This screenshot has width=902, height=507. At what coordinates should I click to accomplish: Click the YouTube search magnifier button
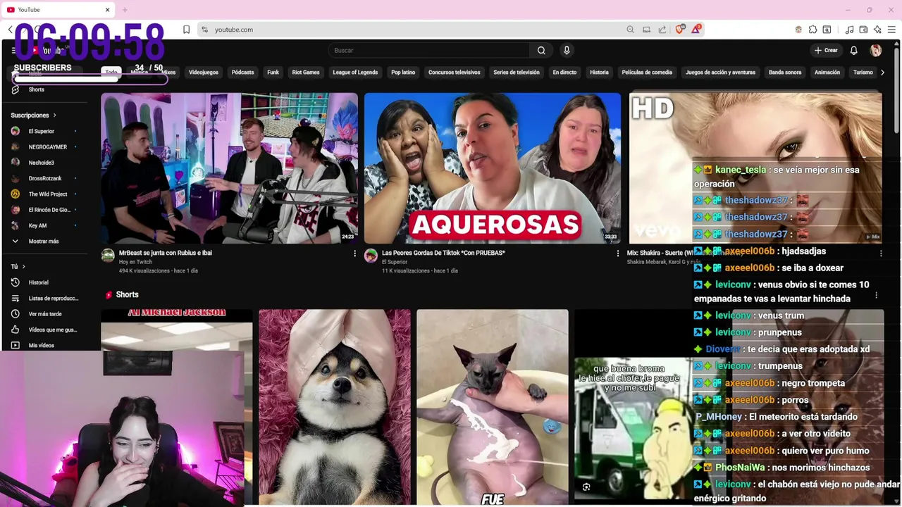click(x=541, y=50)
